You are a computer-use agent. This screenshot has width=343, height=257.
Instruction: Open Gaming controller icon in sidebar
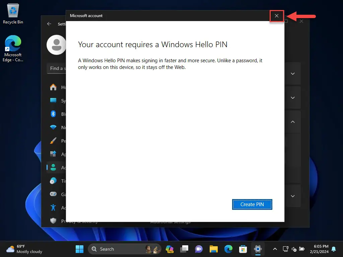pyautogui.click(x=53, y=194)
